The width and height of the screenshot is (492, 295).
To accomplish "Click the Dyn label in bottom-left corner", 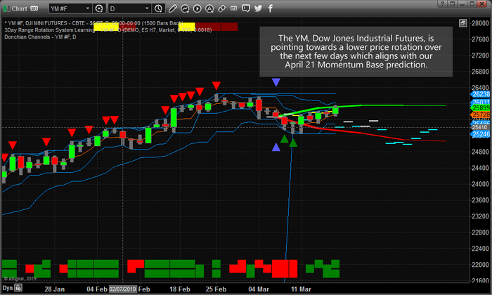I will coord(8,288).
